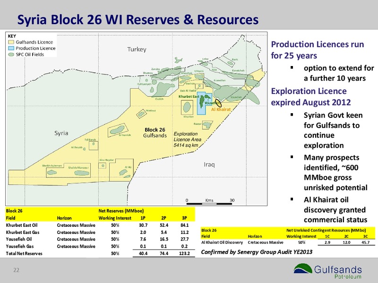Click the '2P' column header
The width and height of the screenshot is (378, 283).
click(x=163, y=218)
